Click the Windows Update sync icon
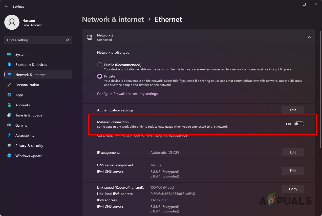 (x=9, y=156)
